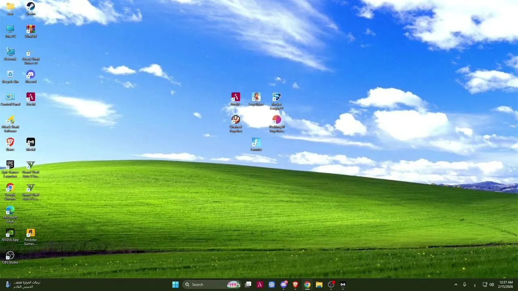Select the Medal shortcut on the desktop
The height and width of the screenshot is (291, 518).
(30, 144)
